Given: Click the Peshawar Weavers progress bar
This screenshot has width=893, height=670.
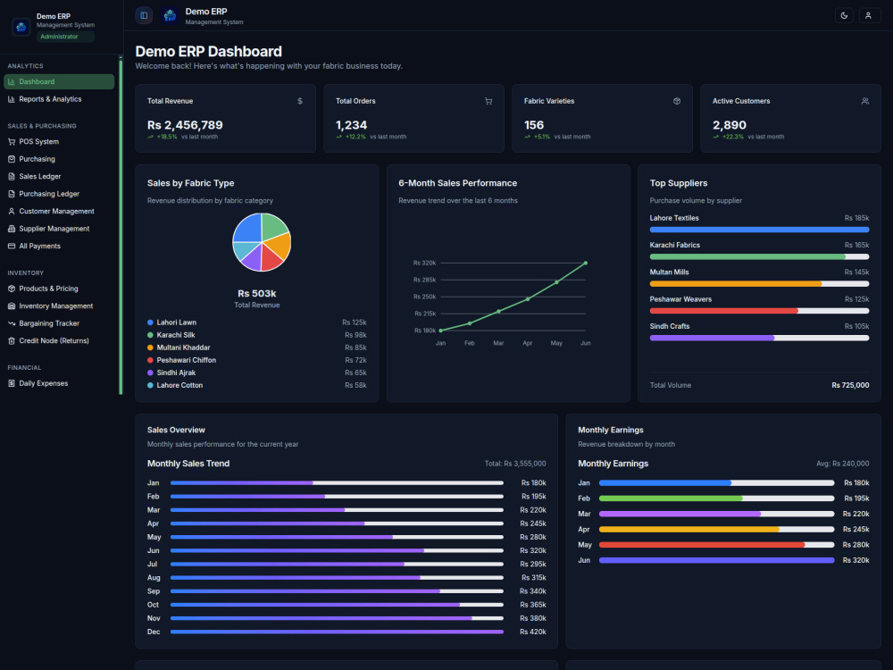Looking at the screenshot, I should coord(759,311).
